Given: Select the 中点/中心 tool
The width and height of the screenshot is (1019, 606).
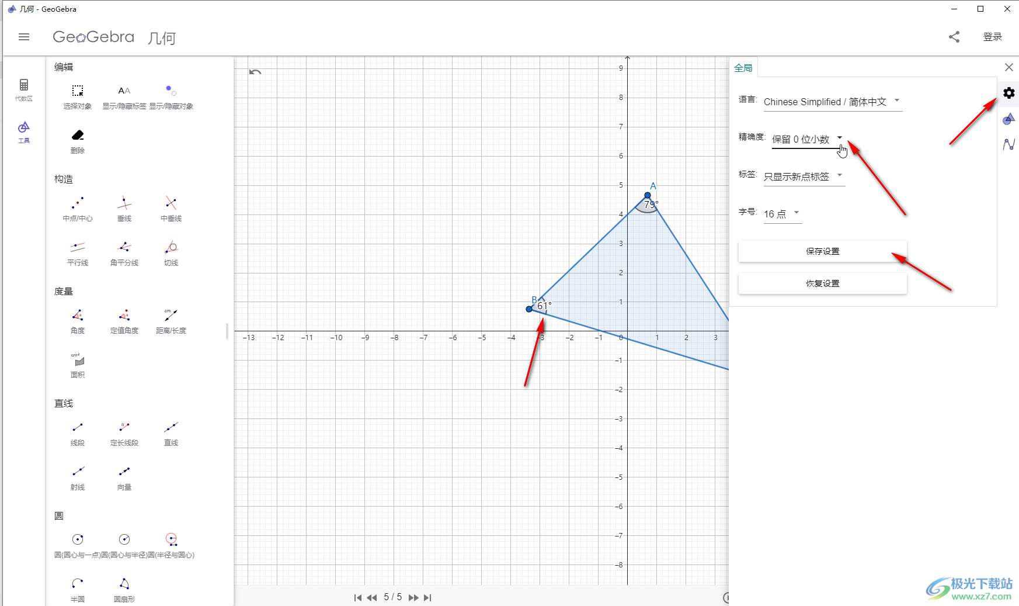Looking at the screenshot, I should click(78, 209).
